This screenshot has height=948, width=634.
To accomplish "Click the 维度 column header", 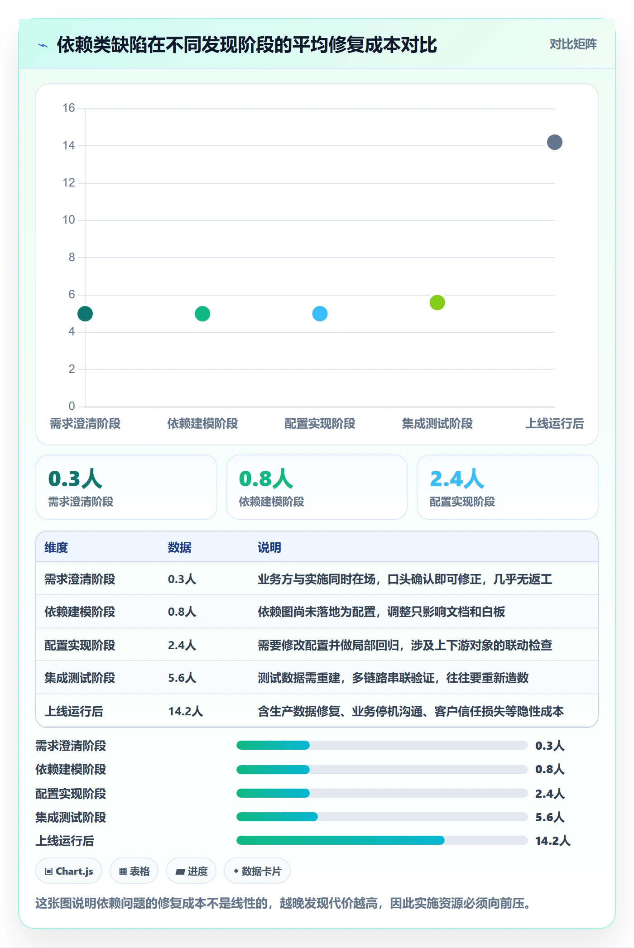I will [56, 547].
